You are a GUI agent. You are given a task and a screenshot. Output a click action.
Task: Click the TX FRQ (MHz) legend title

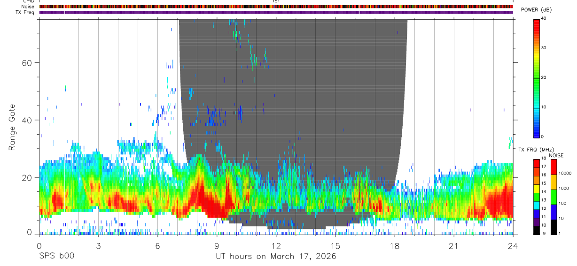click(x=536, y=150)
